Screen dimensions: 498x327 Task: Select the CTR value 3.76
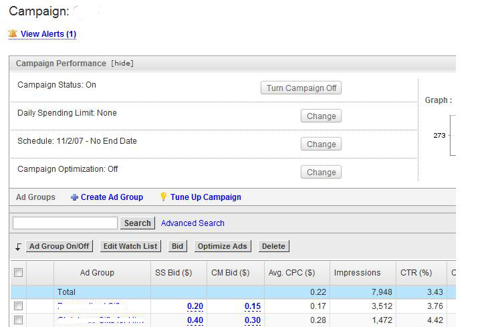tap(434, 306)
